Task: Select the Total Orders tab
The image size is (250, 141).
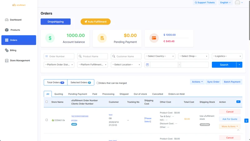Action: tap(56, 82)
